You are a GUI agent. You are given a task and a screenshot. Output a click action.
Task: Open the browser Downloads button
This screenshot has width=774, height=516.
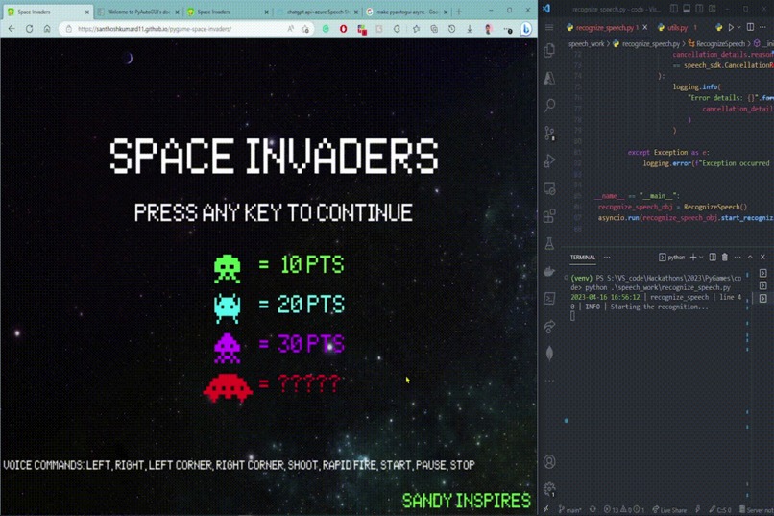point(470,29)
